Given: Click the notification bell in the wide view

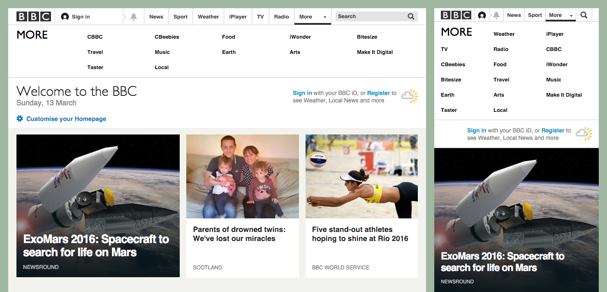Looking at the screenshot, I should [x=133, y=17].
